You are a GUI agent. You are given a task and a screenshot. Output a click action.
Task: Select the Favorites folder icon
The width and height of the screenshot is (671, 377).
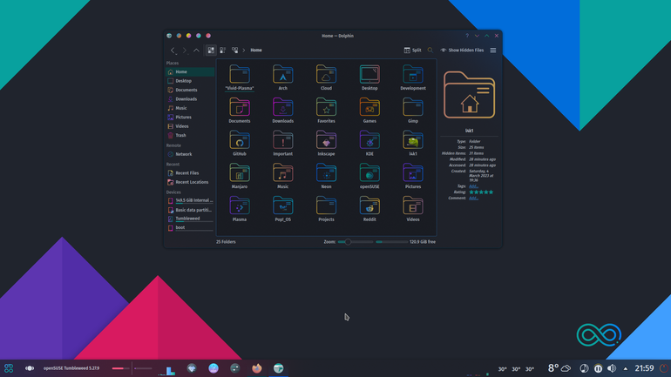pyautogui.click(x=326, y=107)
